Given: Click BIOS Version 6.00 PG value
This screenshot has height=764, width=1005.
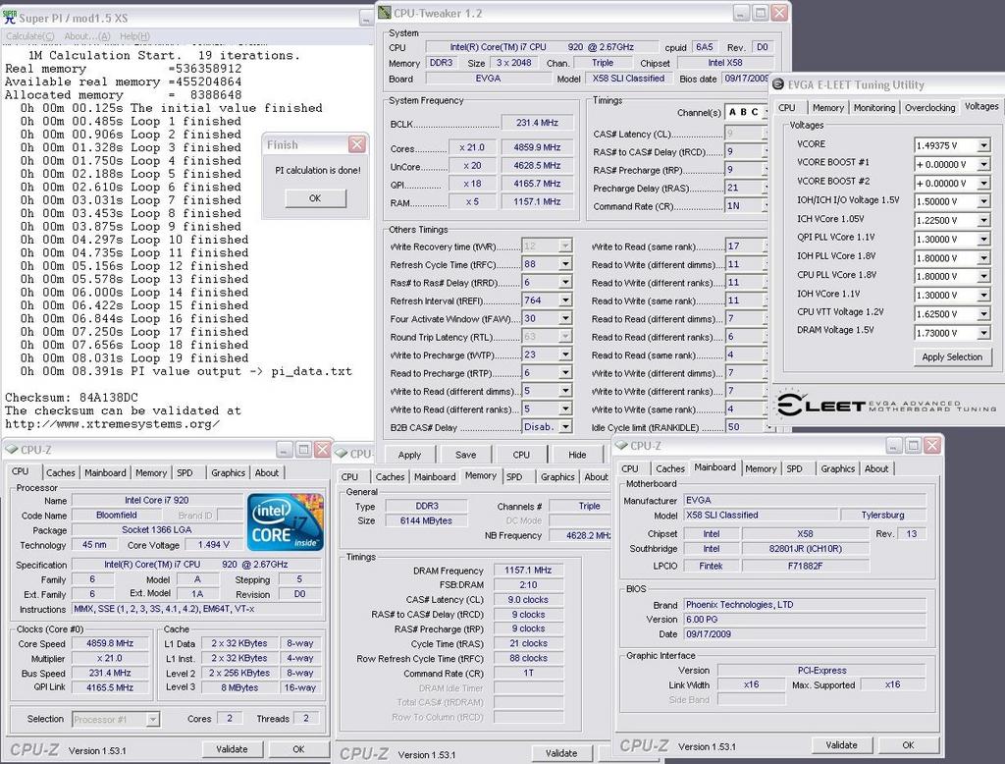Looking at the screenshot, I should (x=805, y=620).
